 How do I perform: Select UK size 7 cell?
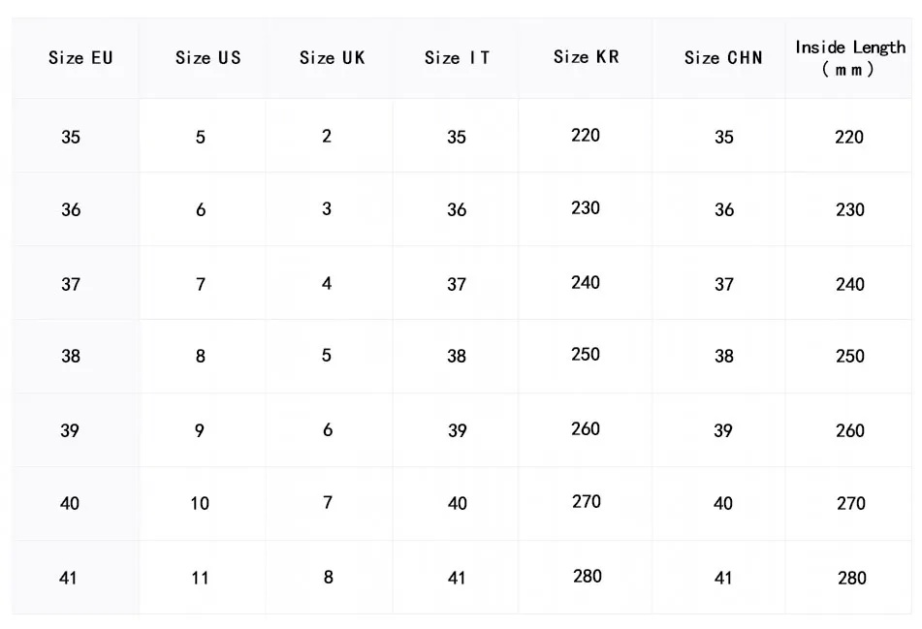[328, 503]
